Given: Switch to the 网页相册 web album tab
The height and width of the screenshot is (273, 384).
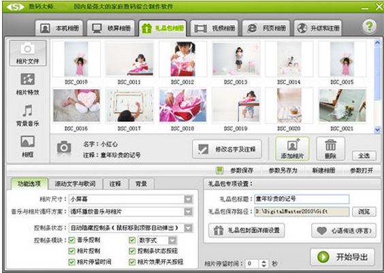Looking at the screenshot, I should pos(266,29).
